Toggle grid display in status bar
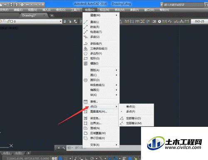This screenshot has height=160, width=208. point(61,158)
